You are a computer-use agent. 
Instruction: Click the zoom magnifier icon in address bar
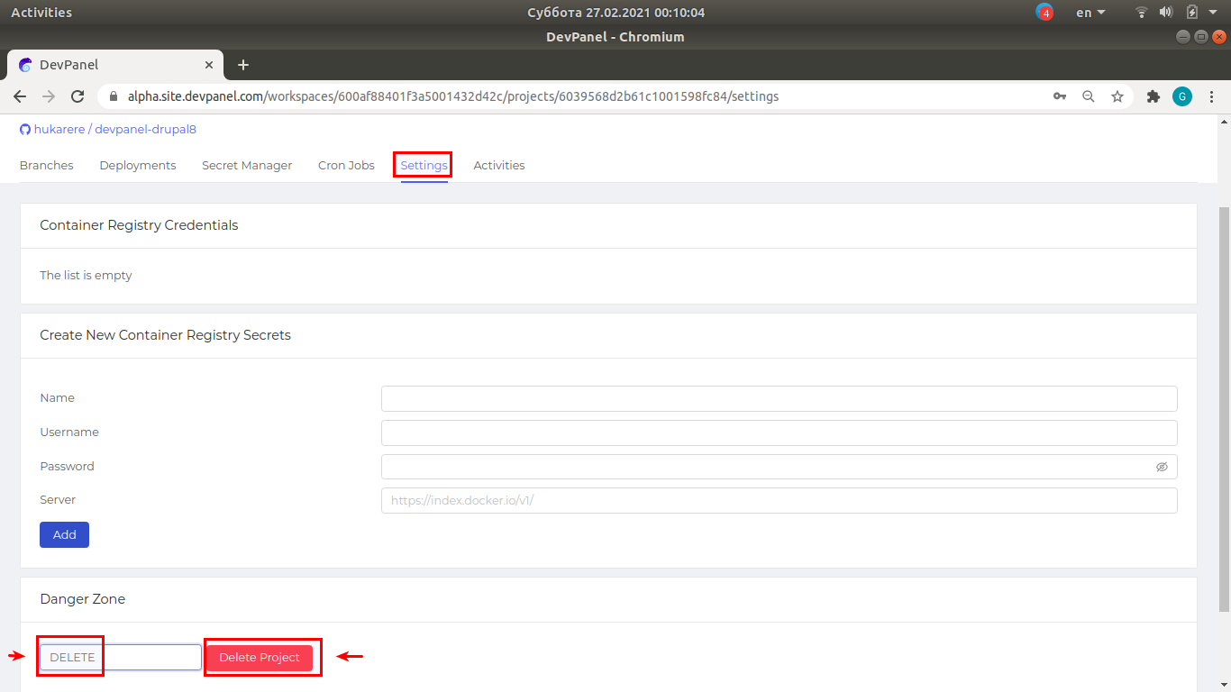[1089, 96]
